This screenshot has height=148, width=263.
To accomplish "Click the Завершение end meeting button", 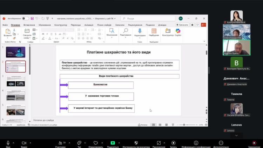I will (254, 142).
